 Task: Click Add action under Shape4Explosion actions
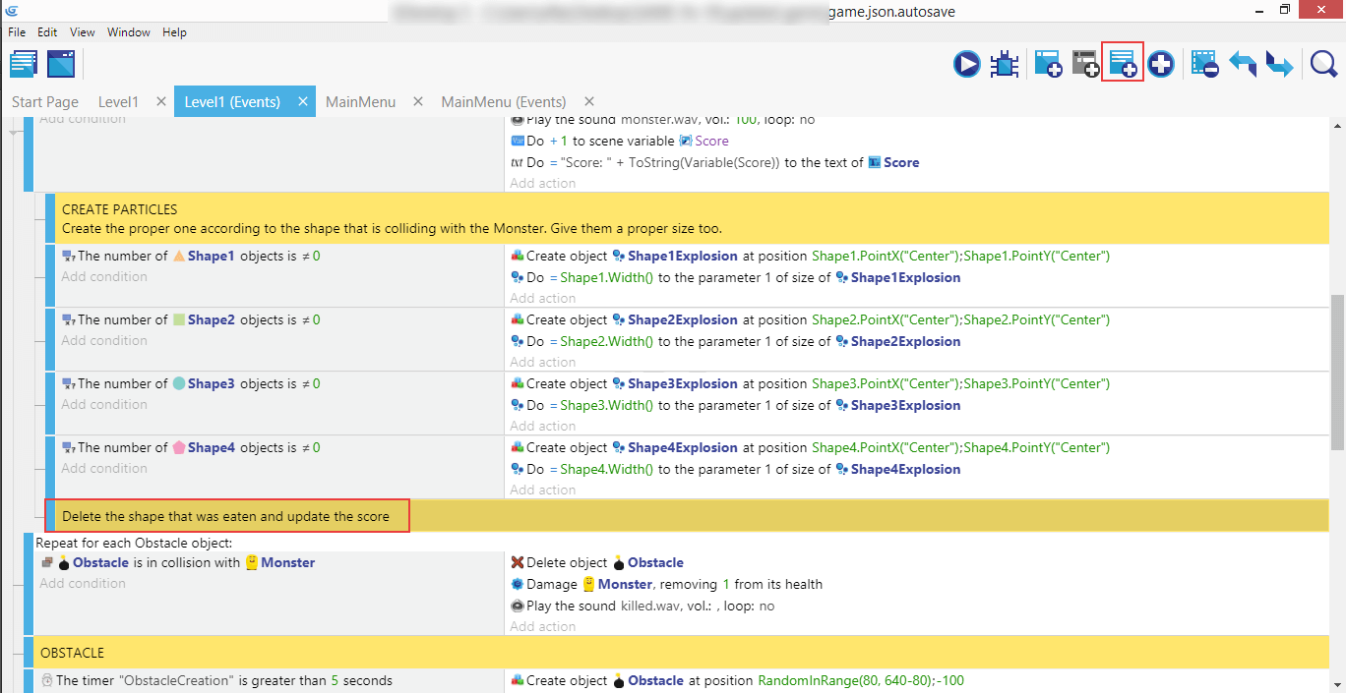(543, 490)
